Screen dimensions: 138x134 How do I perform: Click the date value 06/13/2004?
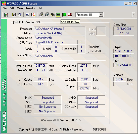(124, 29)
